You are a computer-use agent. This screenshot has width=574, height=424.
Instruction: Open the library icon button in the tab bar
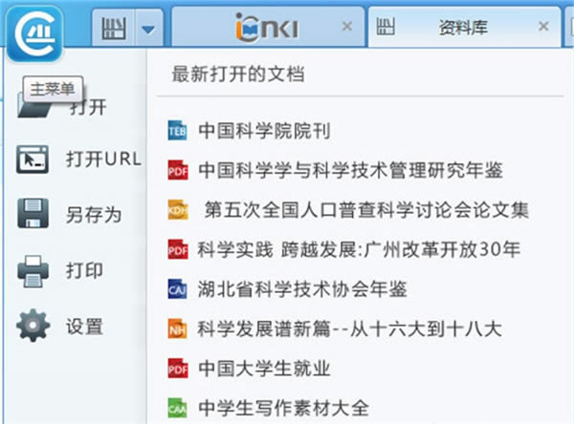coord(114,28)
